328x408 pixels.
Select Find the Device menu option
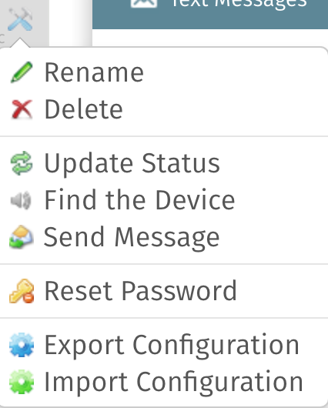click(x=164, y=200)
